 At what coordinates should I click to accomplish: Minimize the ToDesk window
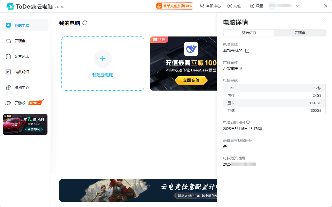(311, 6)
